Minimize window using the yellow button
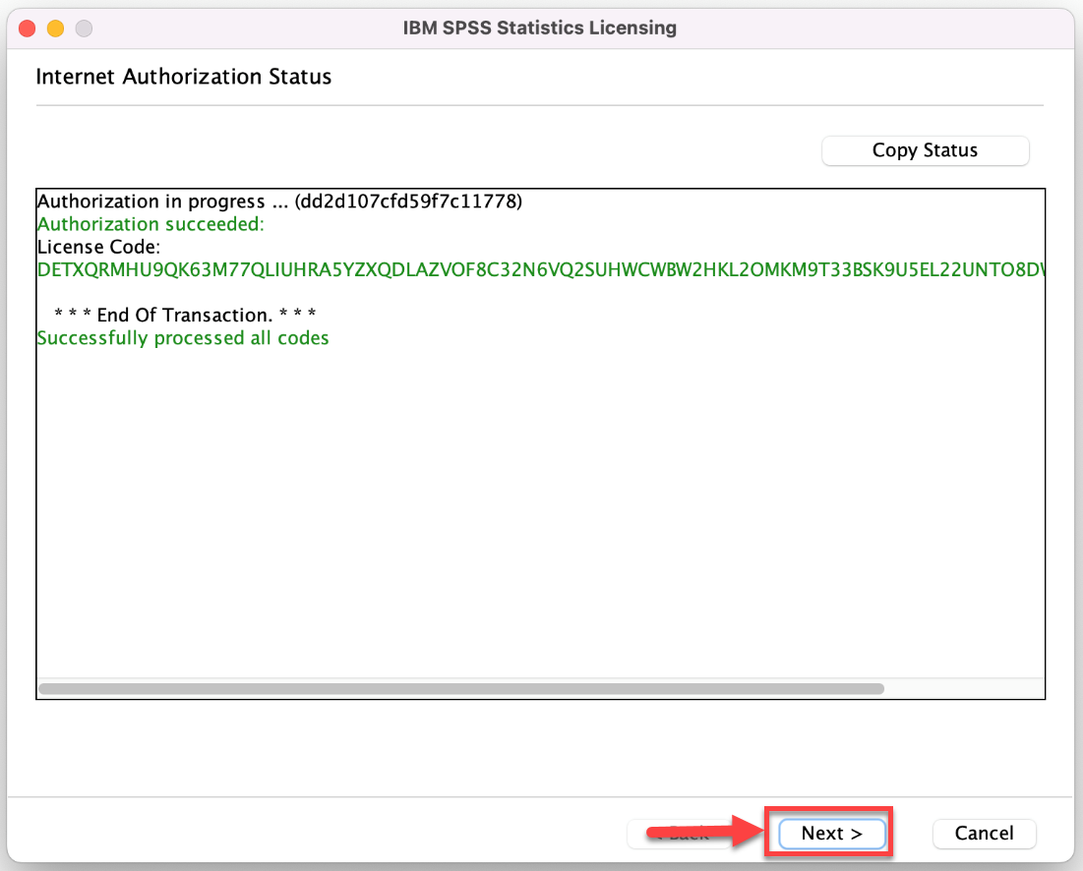1083x871 pixels. [55, 29]
